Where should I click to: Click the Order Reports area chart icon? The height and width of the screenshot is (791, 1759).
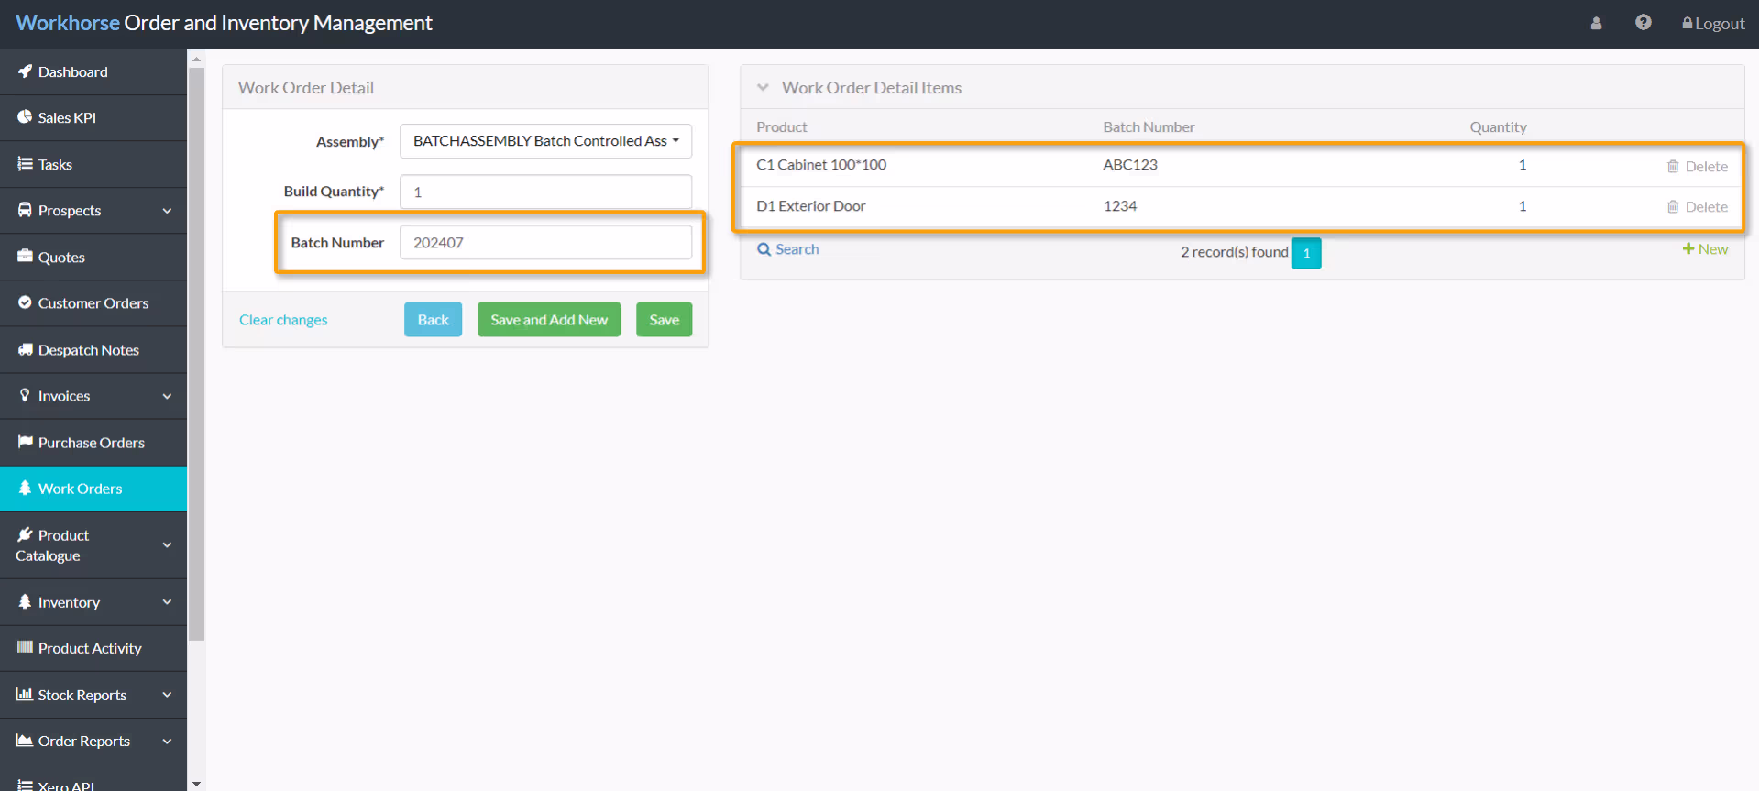pos(25,740)
